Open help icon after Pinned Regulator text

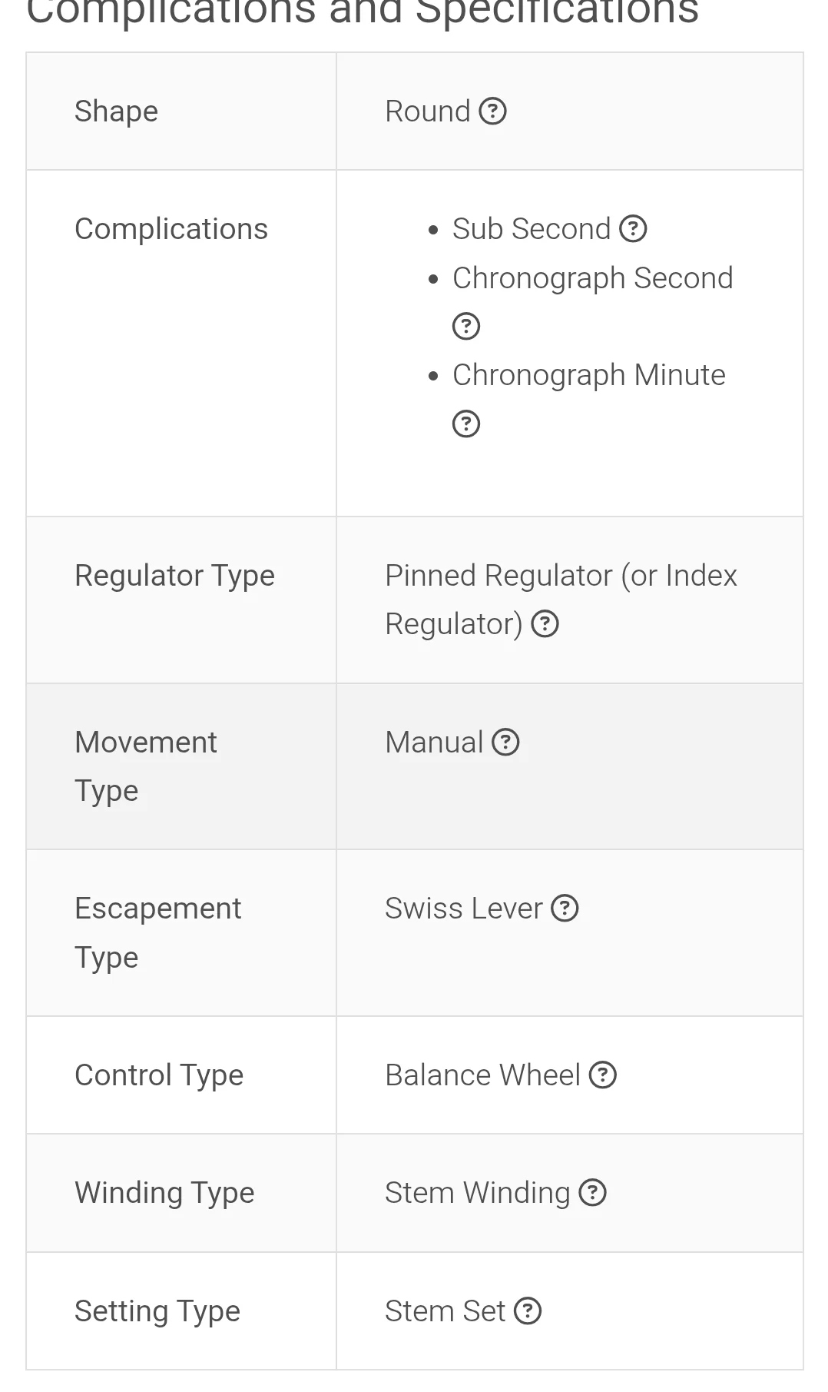coord(545,624)
